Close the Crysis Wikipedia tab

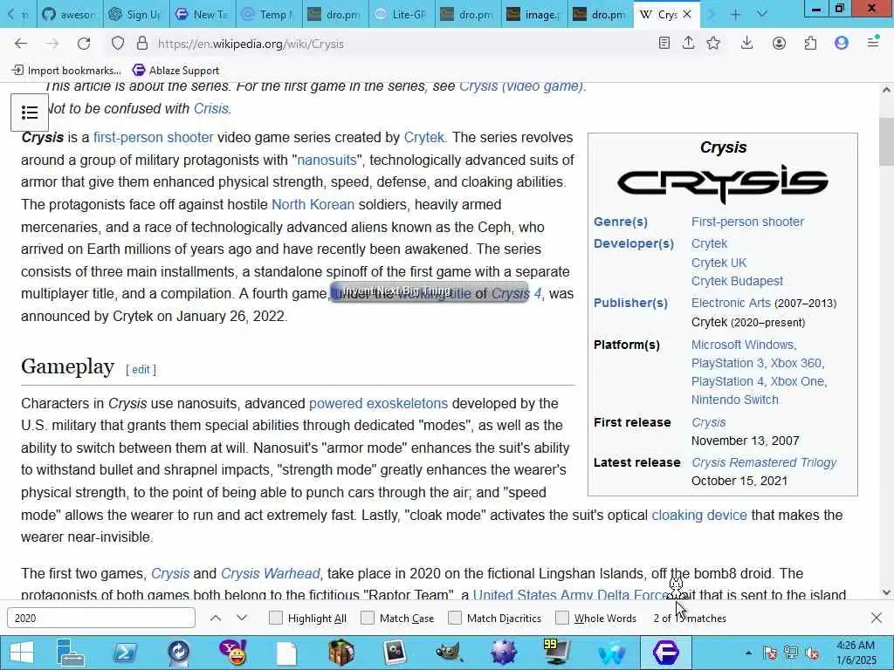[x=687, y=14]
